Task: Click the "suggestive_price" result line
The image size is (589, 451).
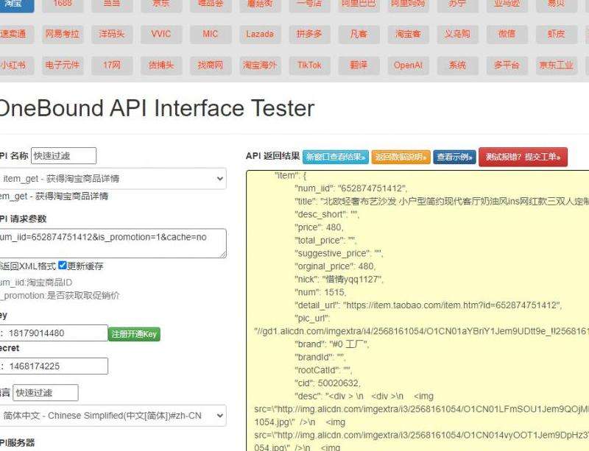Action: tap(339, 254)
